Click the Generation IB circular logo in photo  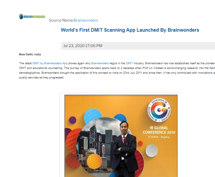click(x=159, y=110)
